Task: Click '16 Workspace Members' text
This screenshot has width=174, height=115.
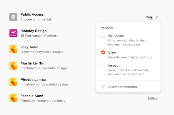Action: click(39, 36)
